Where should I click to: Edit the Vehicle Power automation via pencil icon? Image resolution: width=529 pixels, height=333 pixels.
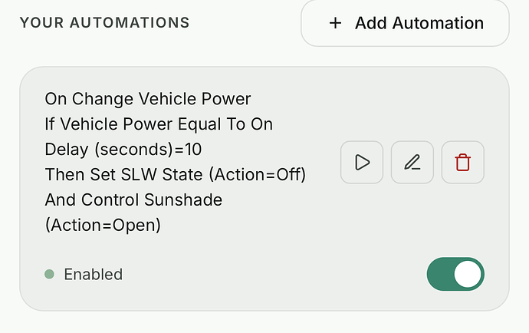coord(412,163)
